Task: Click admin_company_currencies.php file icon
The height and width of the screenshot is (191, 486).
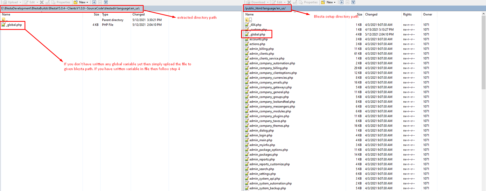Action: (247, 78)
